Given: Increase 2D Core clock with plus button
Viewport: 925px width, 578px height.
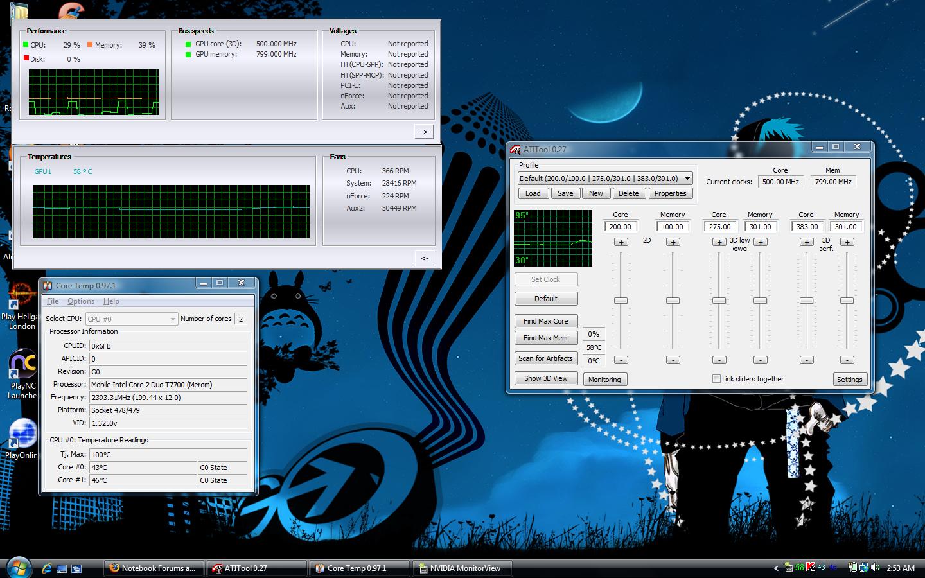Looking at the screenshot, I should click(621, 242).
